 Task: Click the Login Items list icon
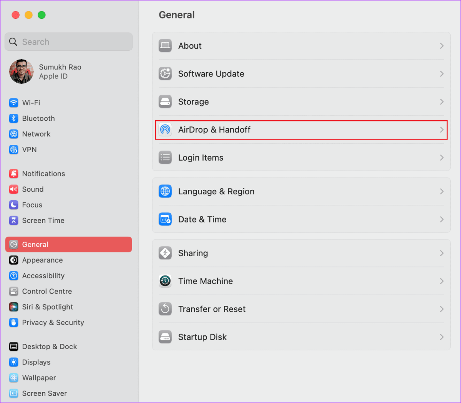[x=165, y=158]
